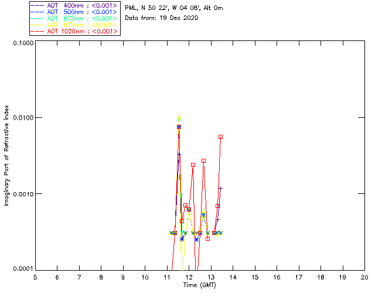Click the 0.0010 y-axis tick label
This screenshot has width=375, height=300.
click(x=23, y=194)
